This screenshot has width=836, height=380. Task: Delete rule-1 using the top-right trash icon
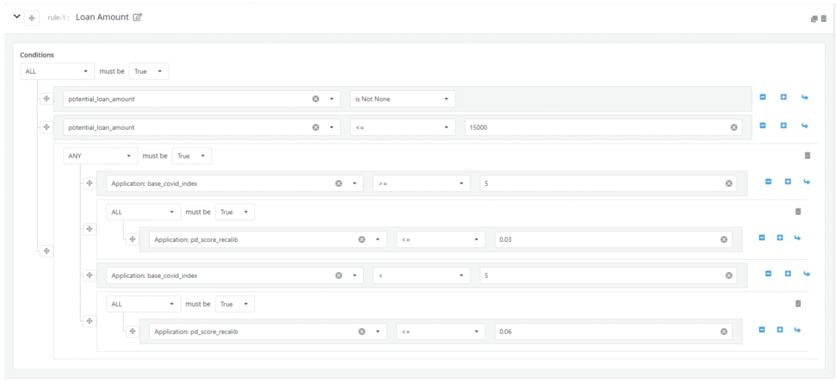824,19
